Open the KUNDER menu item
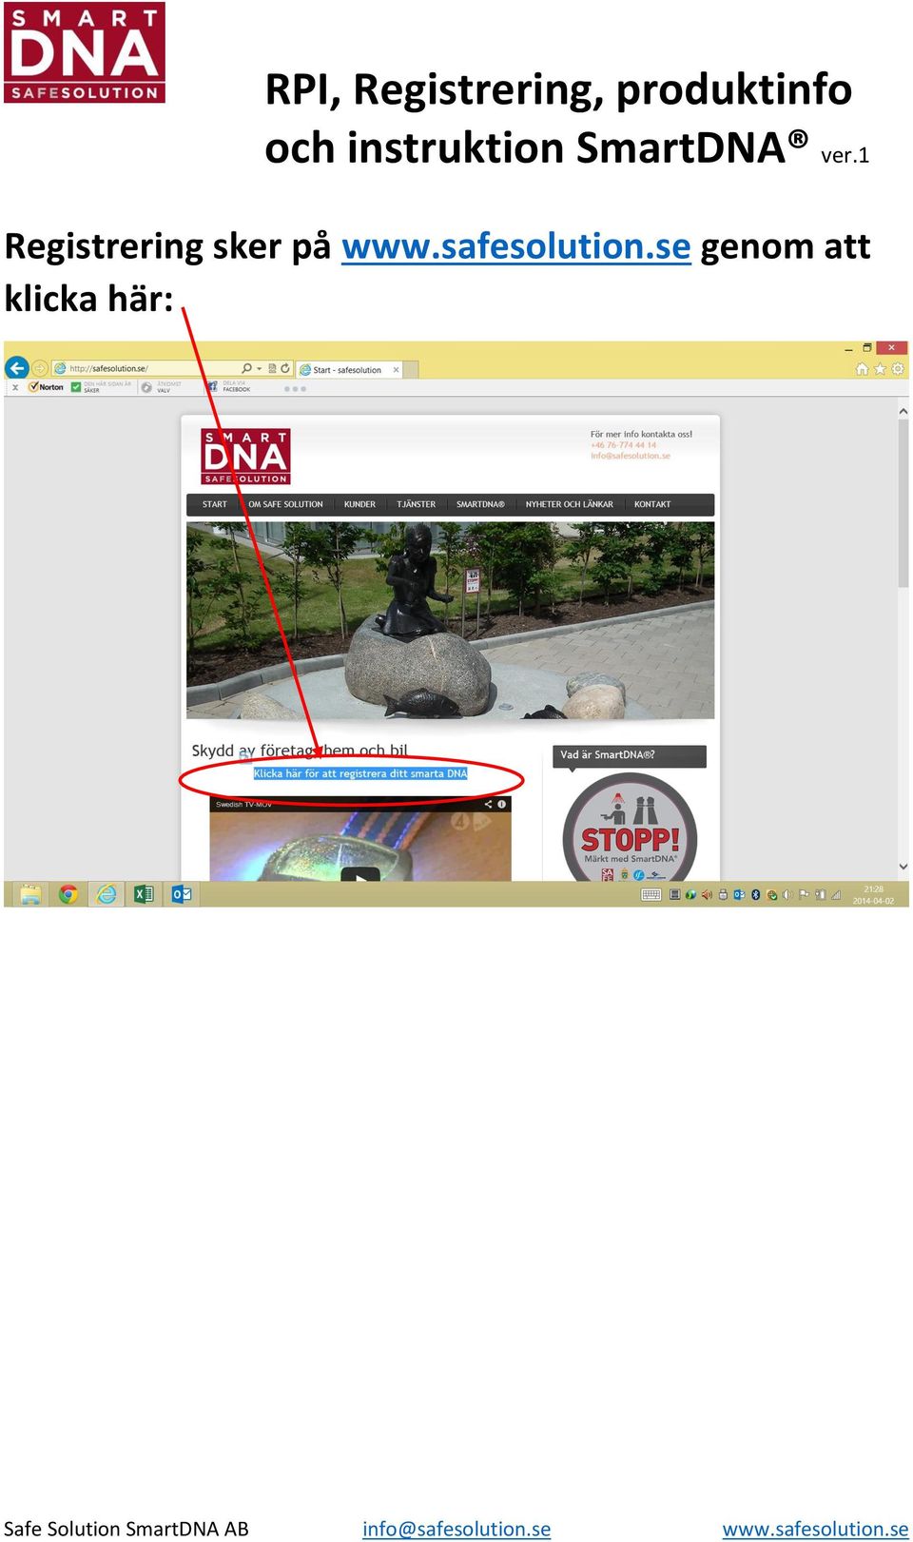Viewport: 913px width, 1542px height. pos(359,504)
